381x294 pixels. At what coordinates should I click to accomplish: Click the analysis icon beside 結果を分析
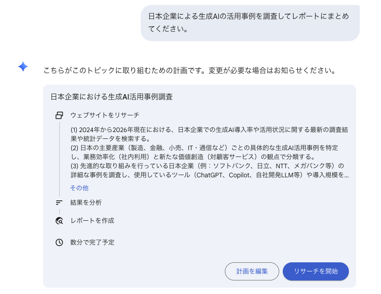click(x=58, y=202)
